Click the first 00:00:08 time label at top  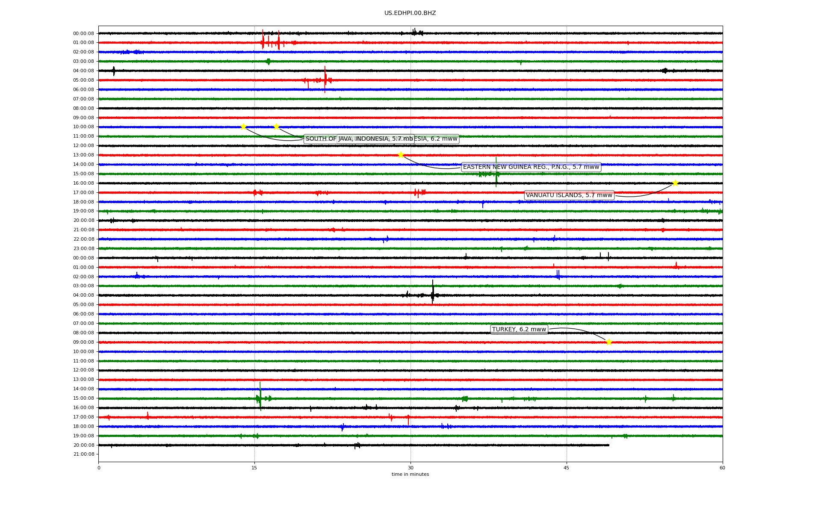pyautogui.click(x=83, y=33)
